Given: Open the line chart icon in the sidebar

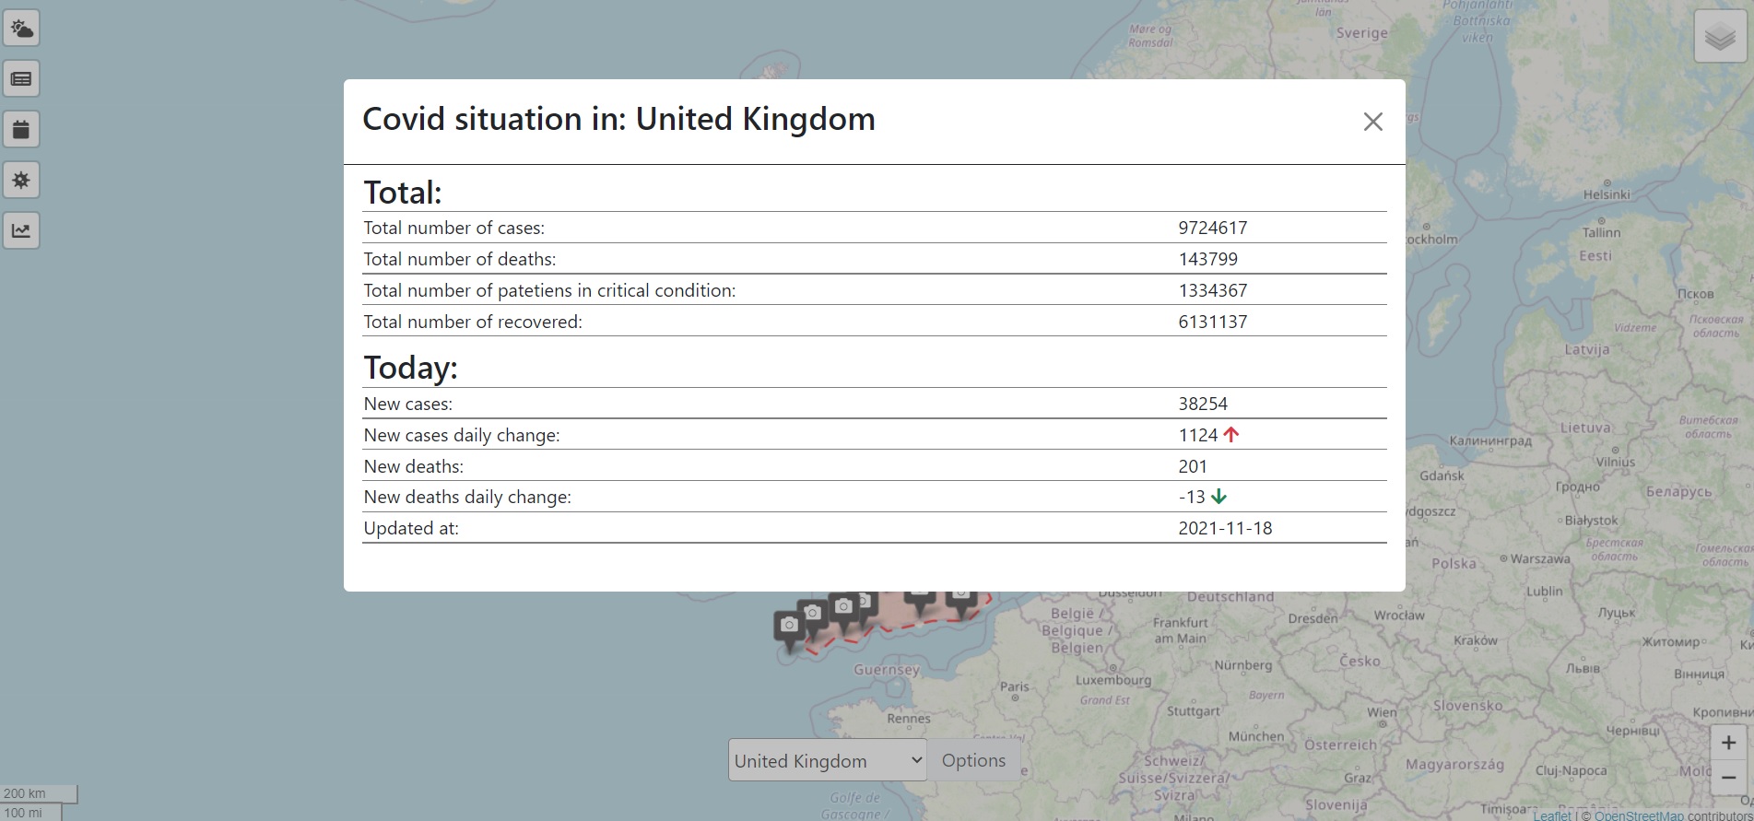Looking at the screenshot, I should point(21,230).
